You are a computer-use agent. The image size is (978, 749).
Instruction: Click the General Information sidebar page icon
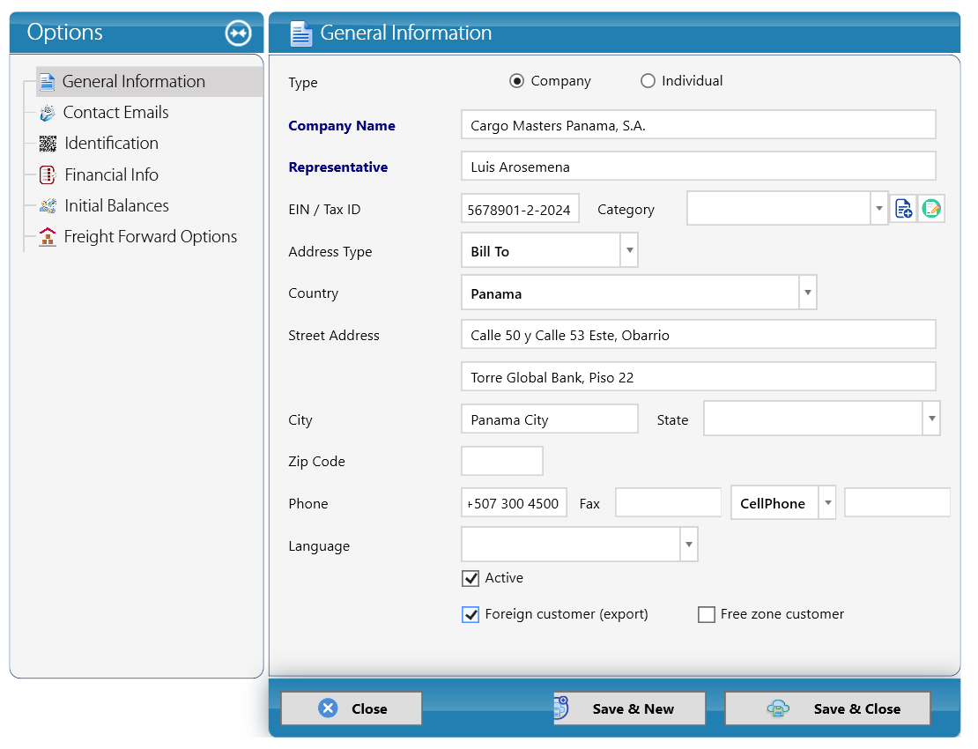coord(48,82)
